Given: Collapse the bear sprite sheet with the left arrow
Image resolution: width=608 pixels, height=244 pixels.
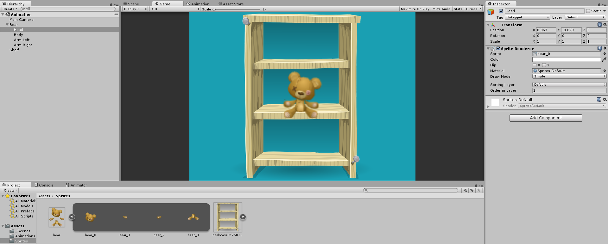Looking at the screenshot, I should (72, 217).
